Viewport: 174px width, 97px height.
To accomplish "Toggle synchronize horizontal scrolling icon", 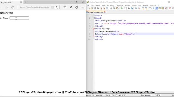I will tap(146, 8).
